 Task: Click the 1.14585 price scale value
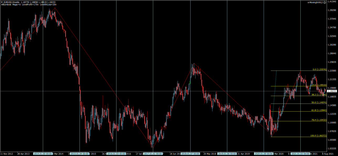332,105
